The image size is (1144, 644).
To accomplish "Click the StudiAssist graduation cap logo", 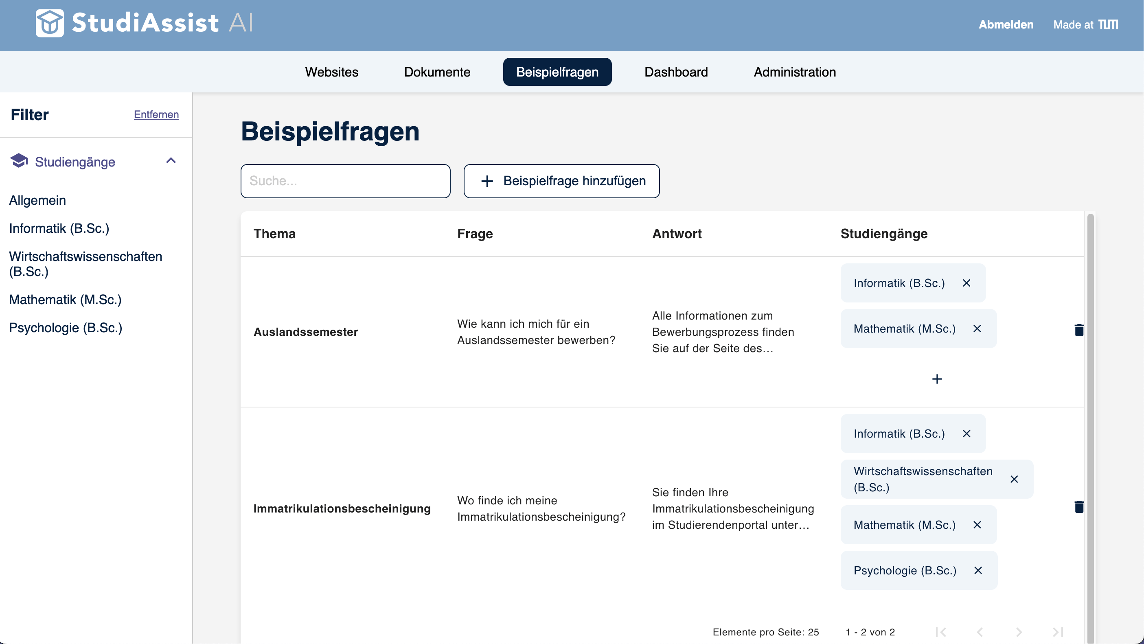I will (x=50, y=23).
